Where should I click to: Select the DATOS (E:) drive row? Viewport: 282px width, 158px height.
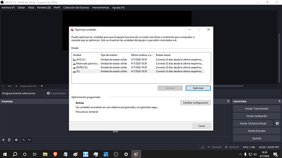pyautogui.click(x=138, y=67)
